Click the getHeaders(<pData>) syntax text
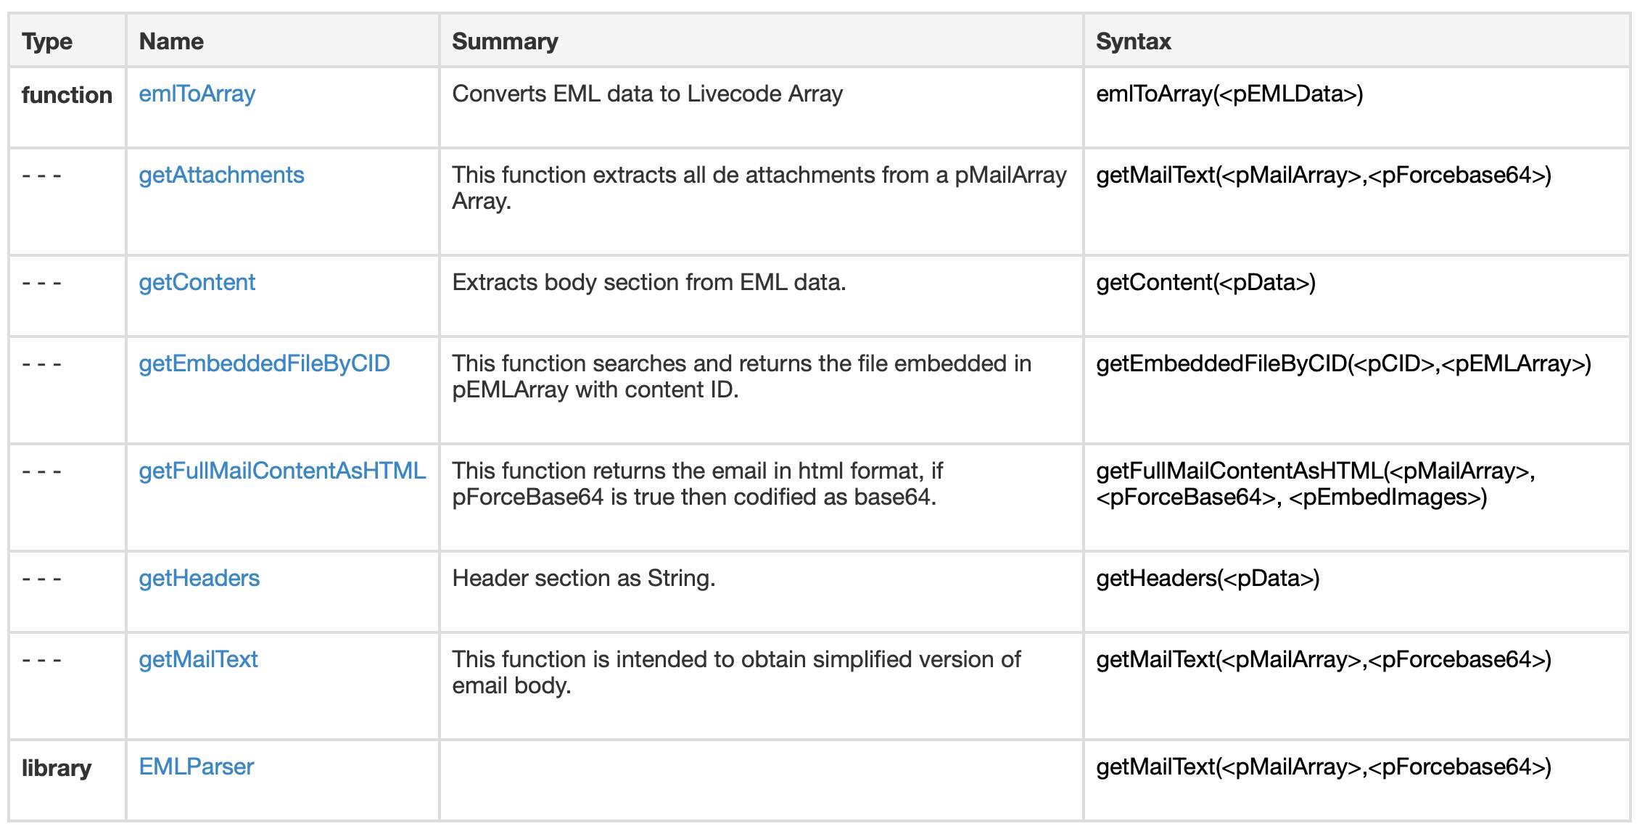Viewport: 1645px width, 834px height. tap(1208, 579)
